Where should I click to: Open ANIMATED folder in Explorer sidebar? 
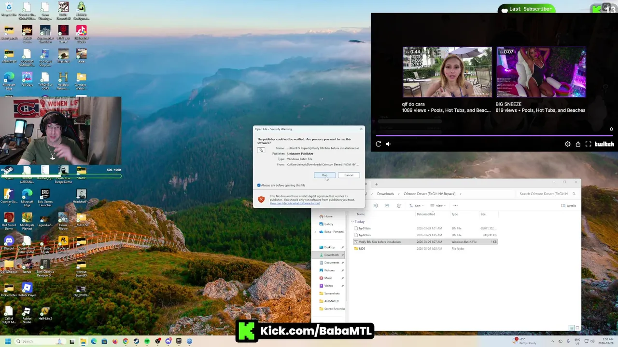point(331,301)
